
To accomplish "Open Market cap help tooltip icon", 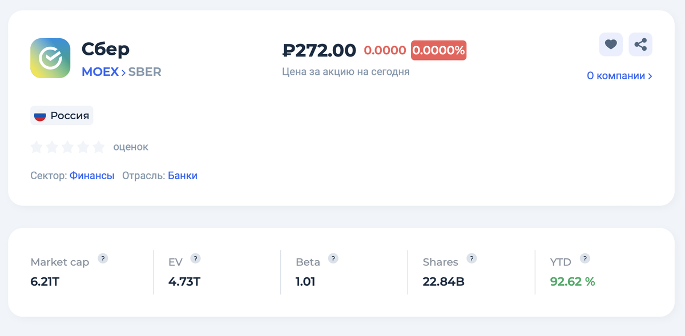I will pyautogui.click(x=103, y=258).
